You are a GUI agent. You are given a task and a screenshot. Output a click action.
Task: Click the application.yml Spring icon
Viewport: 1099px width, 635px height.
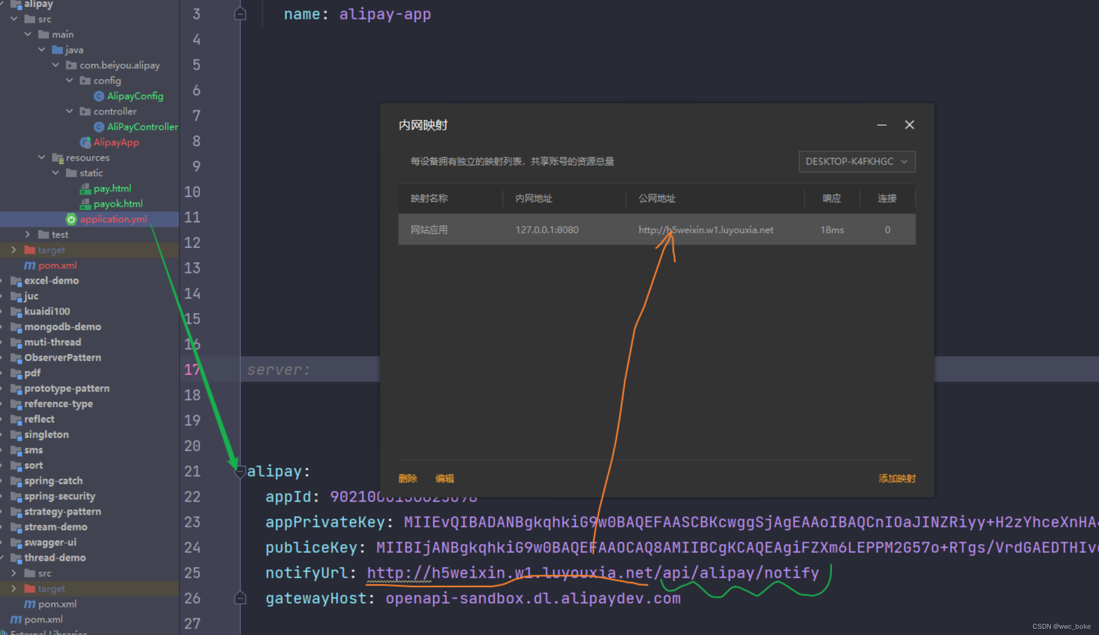(71, 220)
